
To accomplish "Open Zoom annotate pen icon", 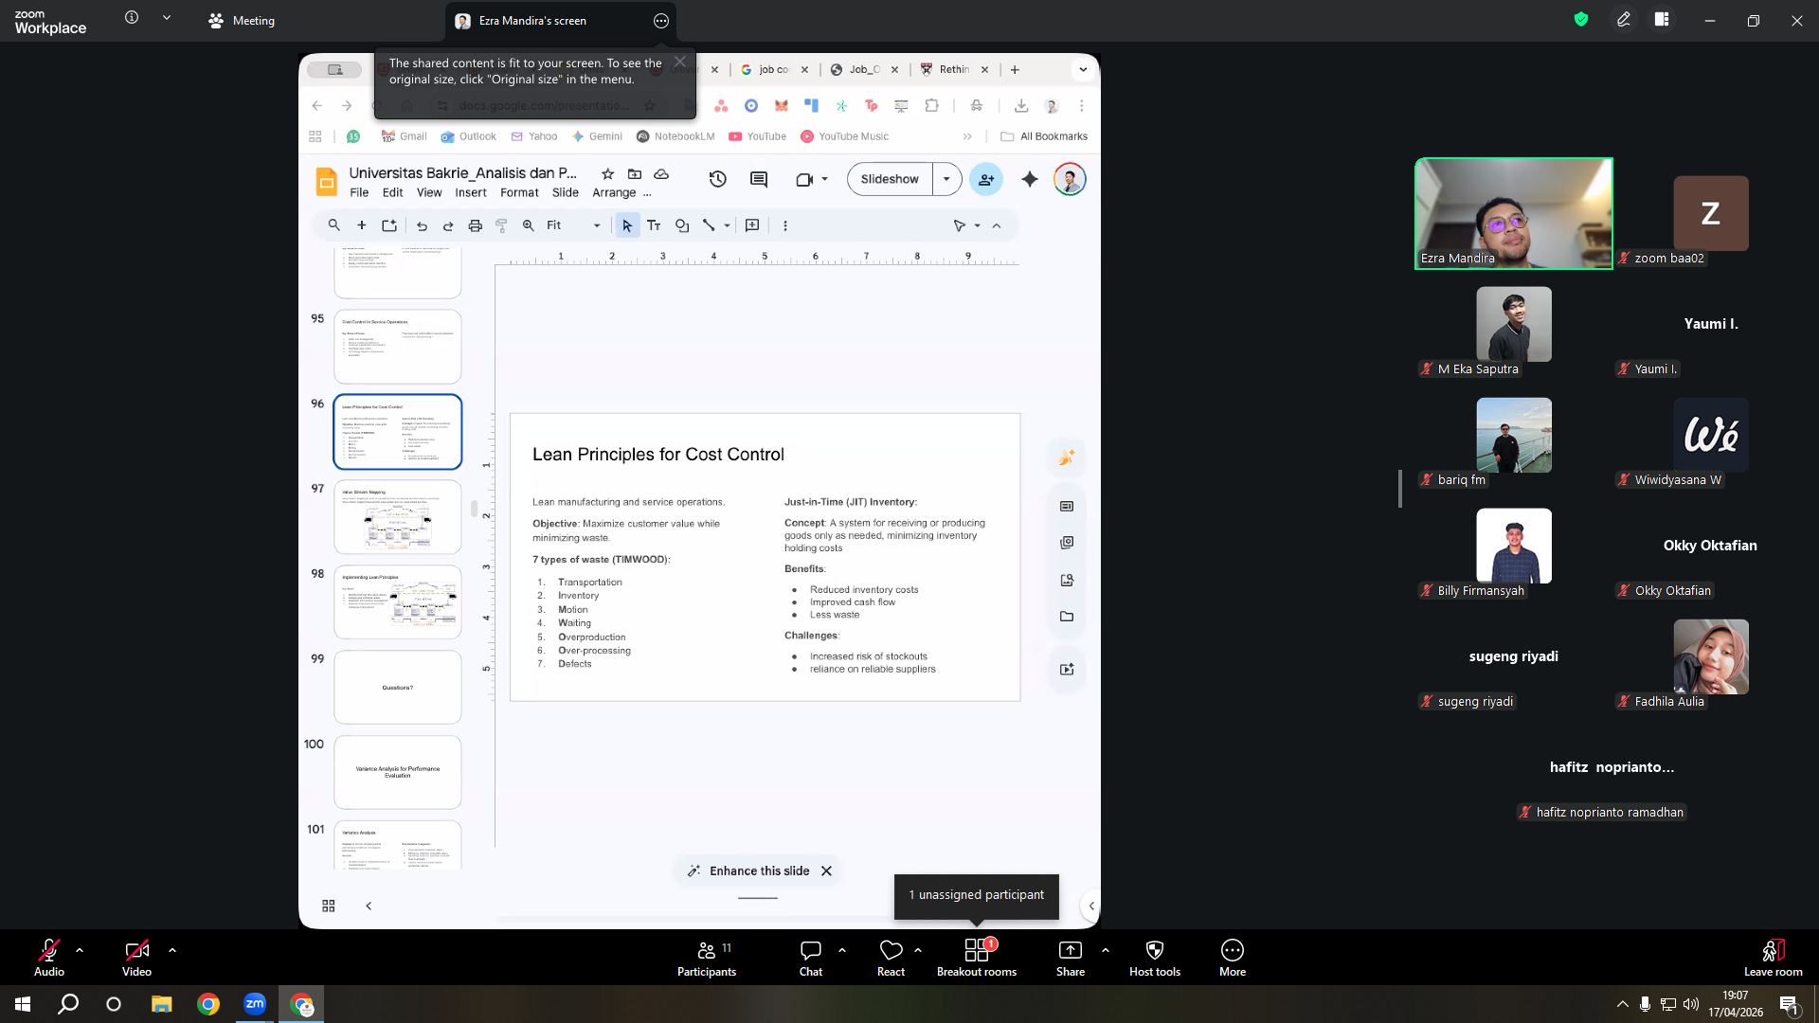I will [x=1623, y=20].
